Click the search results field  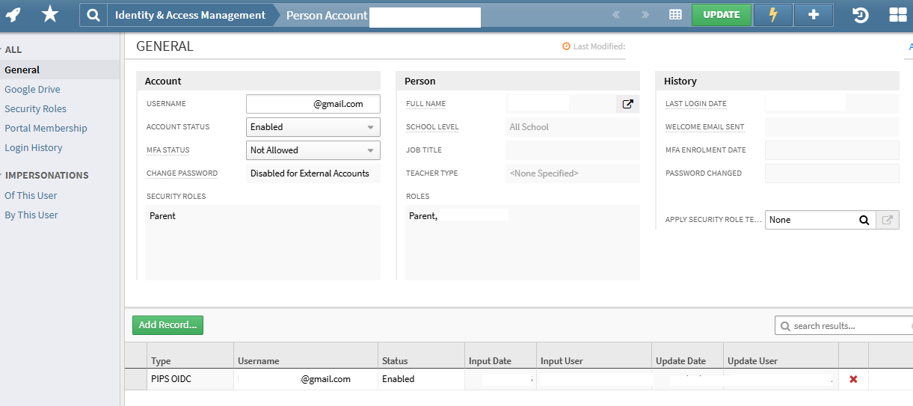pyautogui.click(x=843, y=326)
